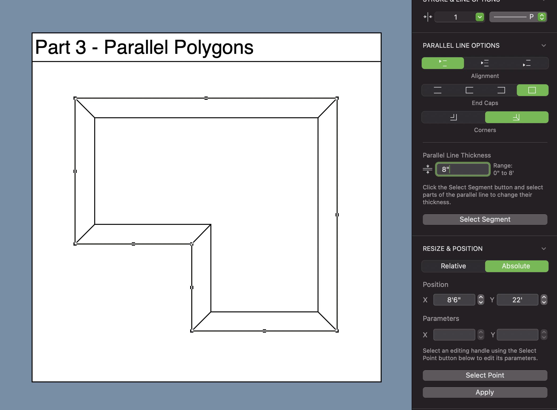
Task: Click the Select Segment button
Action: [485, 220]
